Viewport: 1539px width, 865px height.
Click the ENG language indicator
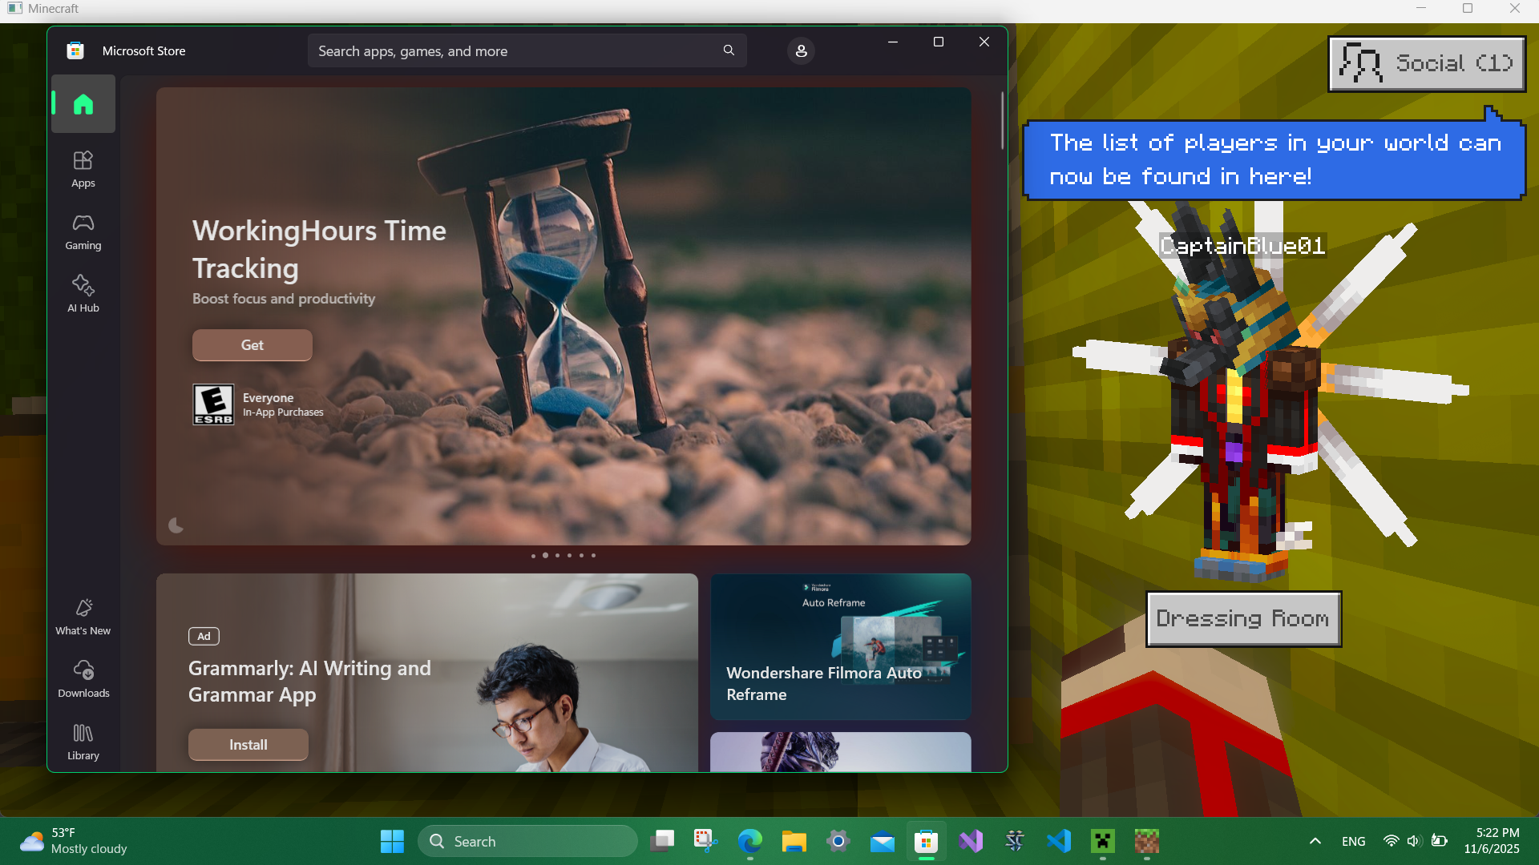pos(1354,842)
